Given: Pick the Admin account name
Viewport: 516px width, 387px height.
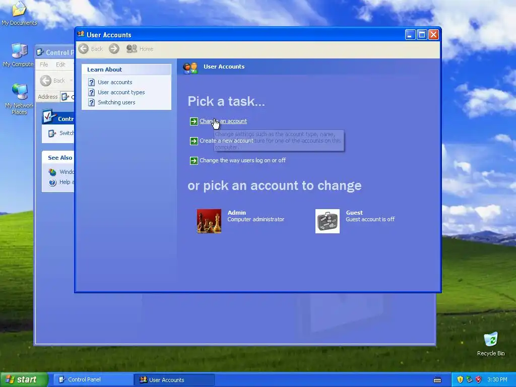Looking at the screenshot, I should pos(237,213).
